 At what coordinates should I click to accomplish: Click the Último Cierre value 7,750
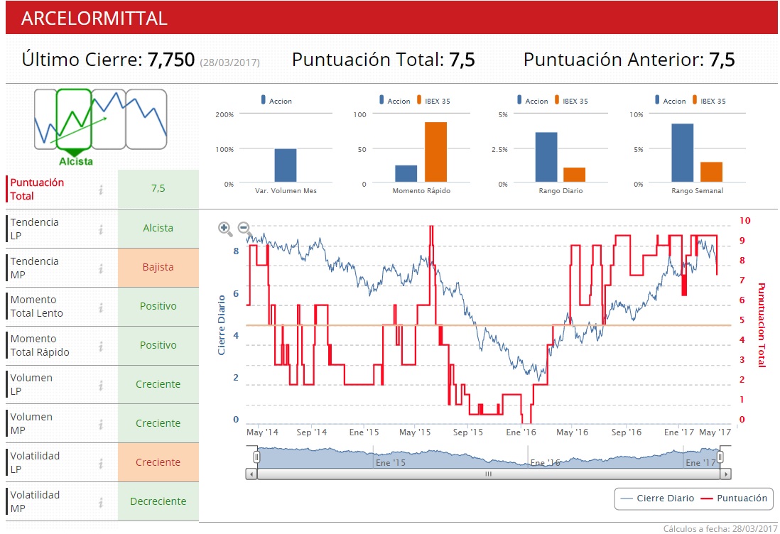coord(171,60)
